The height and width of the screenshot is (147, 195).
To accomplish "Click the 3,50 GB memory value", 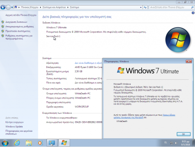I will coord(78,72).
